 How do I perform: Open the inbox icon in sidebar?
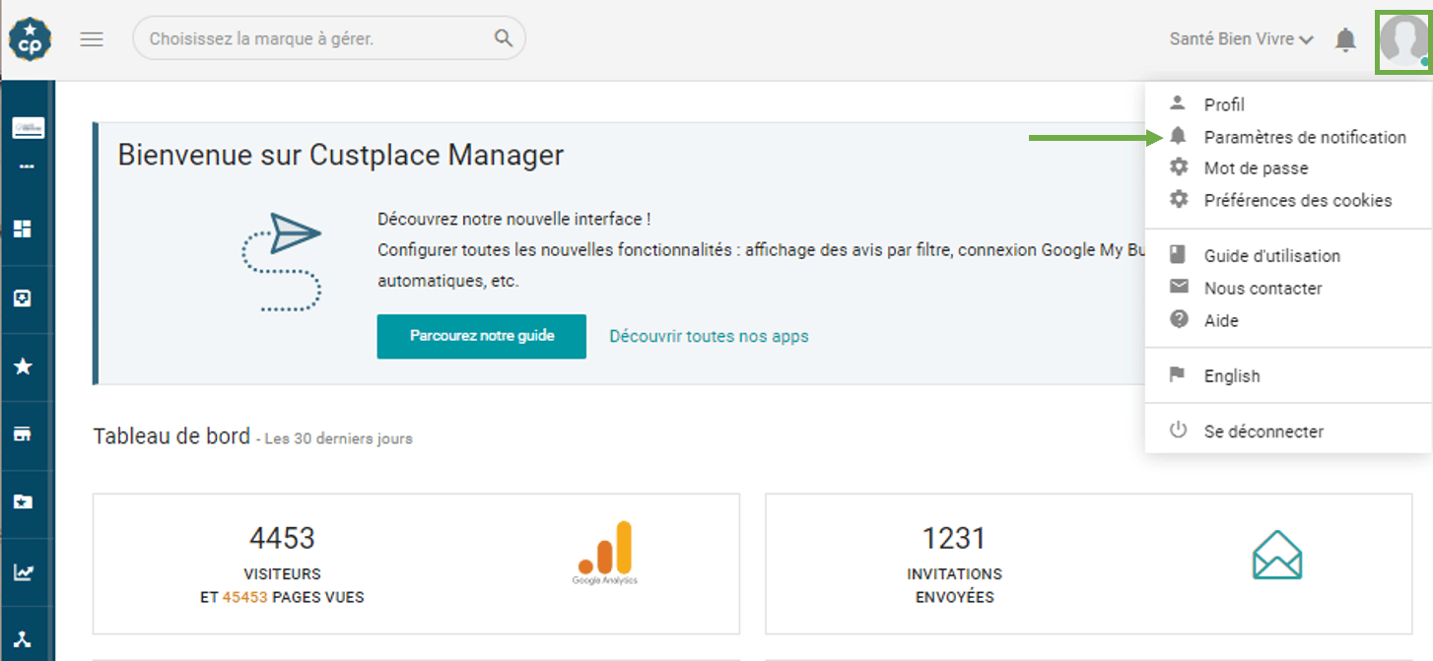[x=23, y=297]
